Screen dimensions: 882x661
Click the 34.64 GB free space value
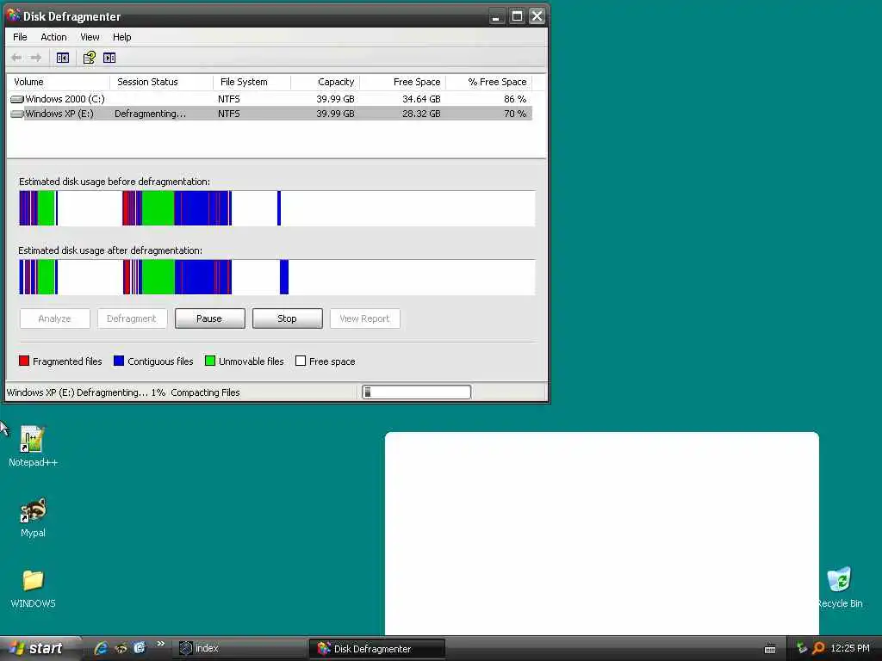421,99
